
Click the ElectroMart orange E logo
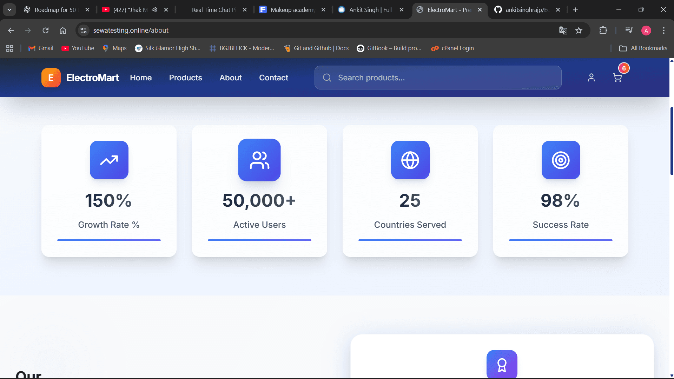51,78
